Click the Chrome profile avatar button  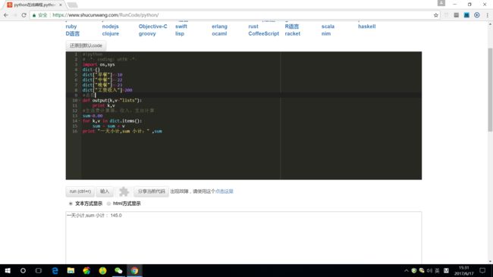pyautogui.click(x=441, y=3)
